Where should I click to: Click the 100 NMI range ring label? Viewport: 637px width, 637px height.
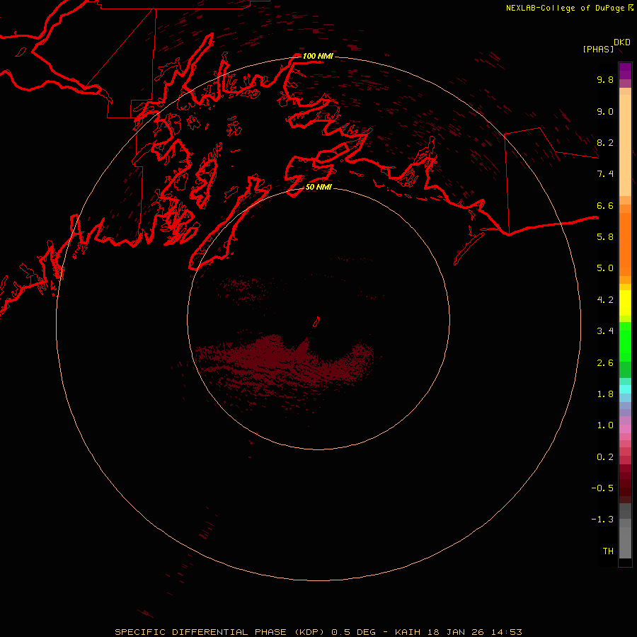[318, 56]
